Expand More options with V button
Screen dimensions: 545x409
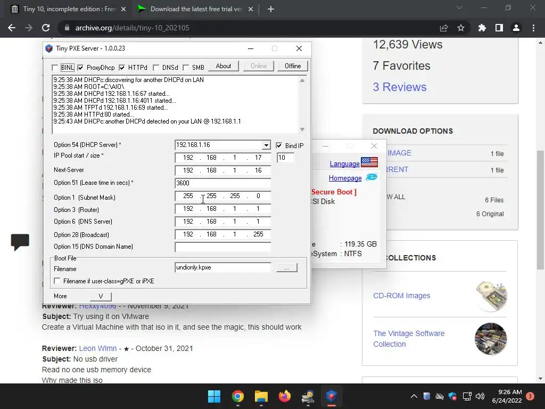click(x=101, y=296)
